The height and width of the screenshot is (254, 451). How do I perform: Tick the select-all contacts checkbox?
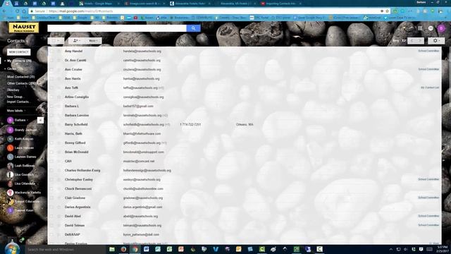54,41
